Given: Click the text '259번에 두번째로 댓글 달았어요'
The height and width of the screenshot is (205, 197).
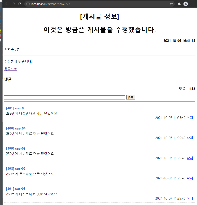Looking at the screenshot, I should tap(30, 174).
